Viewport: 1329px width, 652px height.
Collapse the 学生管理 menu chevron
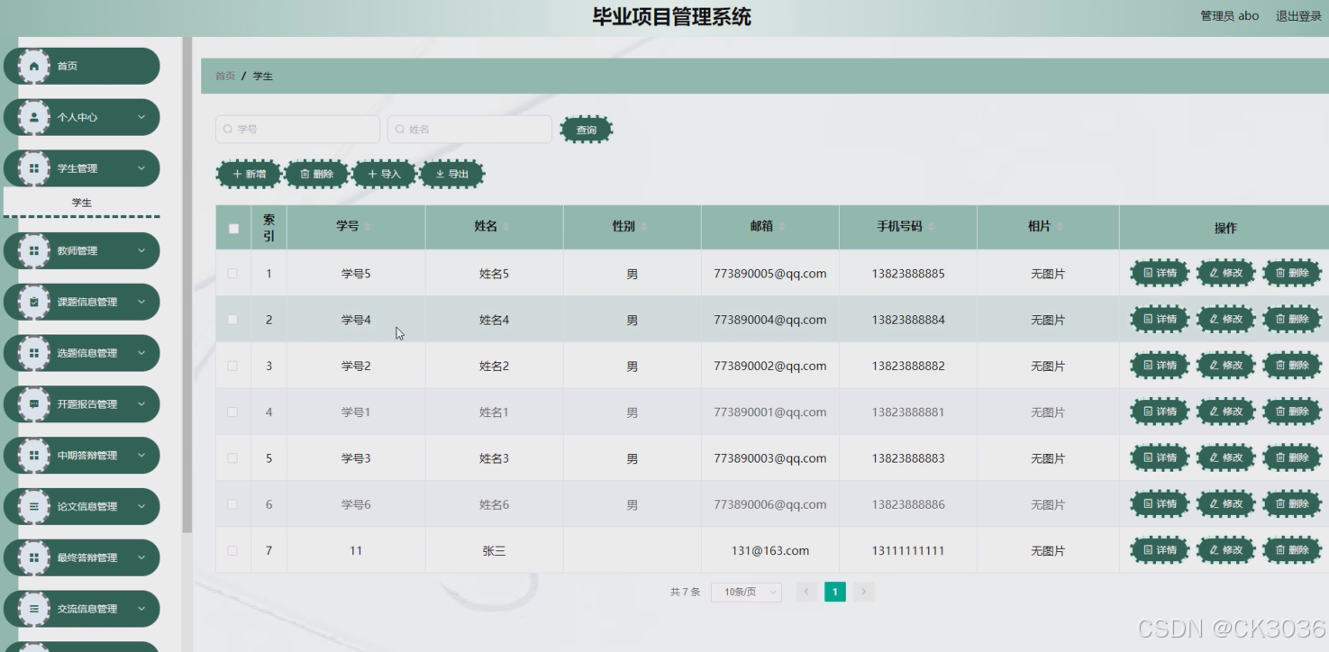(x=141, y=168)
